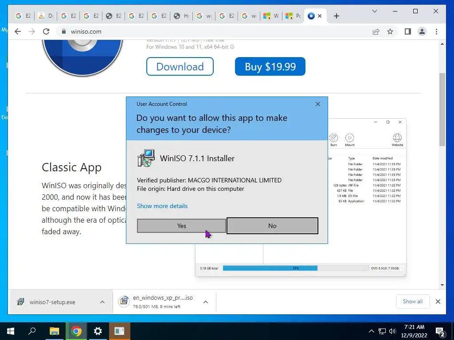Click the 85% capacity progress bar
The width and height of the screenshot is (454, 340).
pos(296,268)
